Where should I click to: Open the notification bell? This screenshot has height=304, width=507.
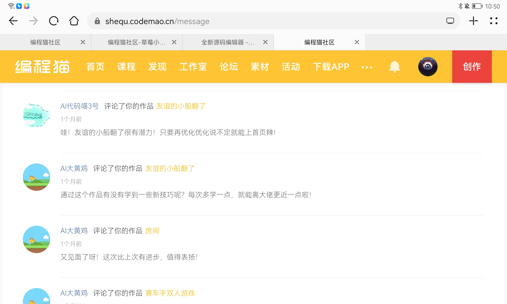[395, 67]
